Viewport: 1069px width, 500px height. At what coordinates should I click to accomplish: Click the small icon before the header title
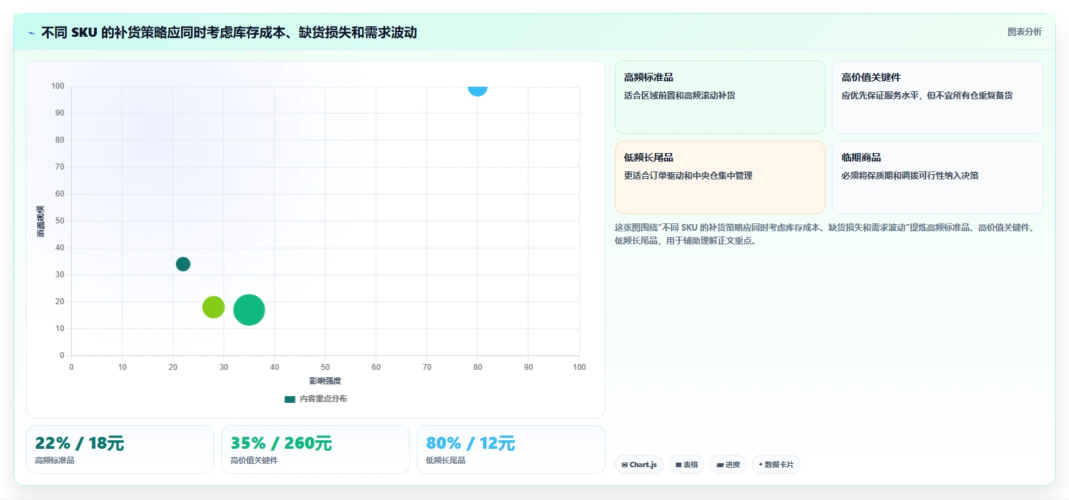[x=31, y=33]
